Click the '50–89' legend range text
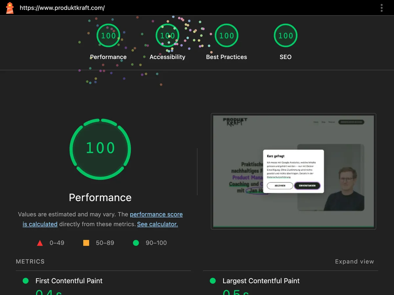The height and width of the screenshot is (295, 394). click(105, 243)
